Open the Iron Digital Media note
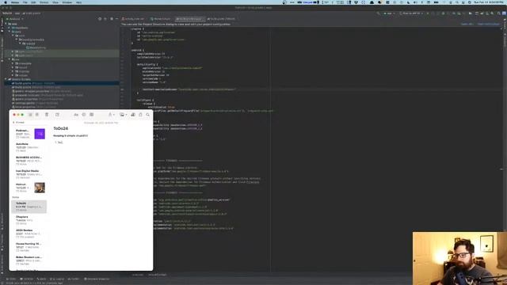 (x=29, y=174)
